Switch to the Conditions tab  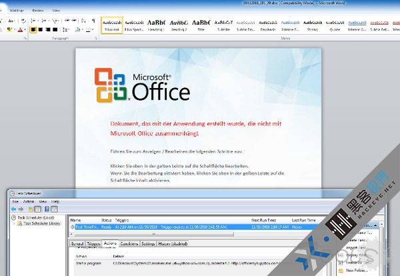(x=129, y=244)
